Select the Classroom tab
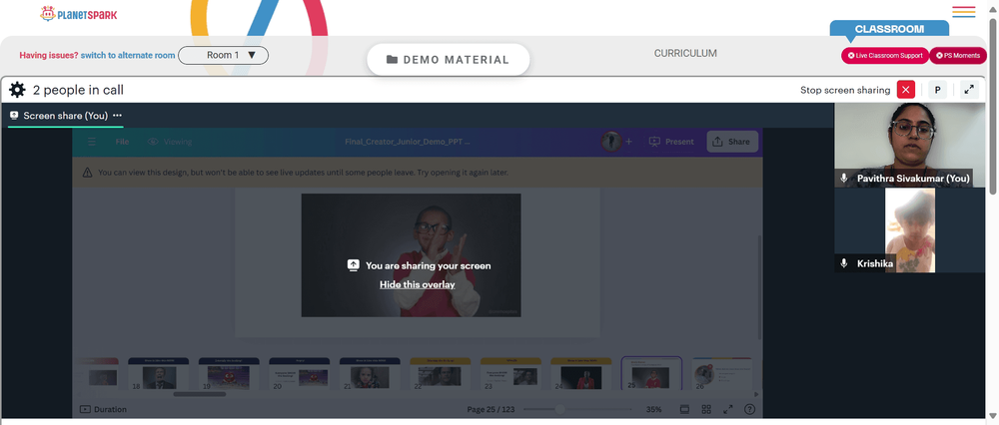The width and height of the screenshot is (999, 425). (889, 29)
